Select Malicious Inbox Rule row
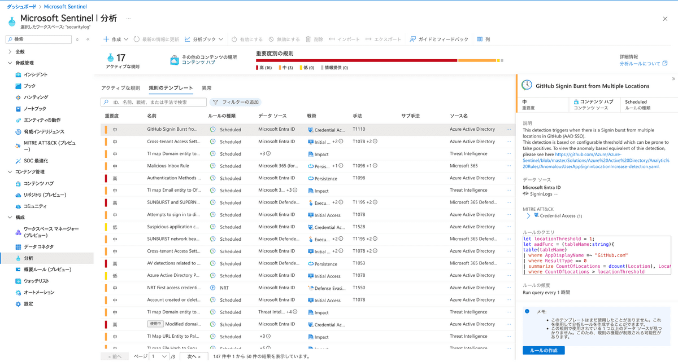 click(308, 166)
